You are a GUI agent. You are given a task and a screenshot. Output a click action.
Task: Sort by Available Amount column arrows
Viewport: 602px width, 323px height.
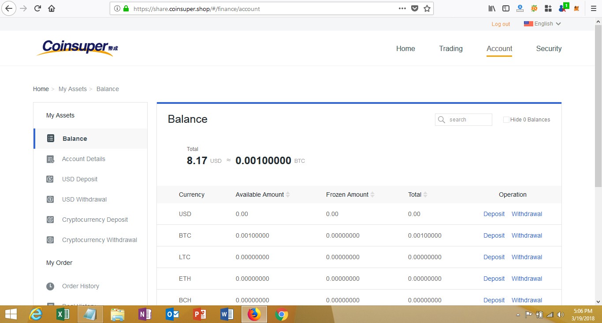point(288,195)
